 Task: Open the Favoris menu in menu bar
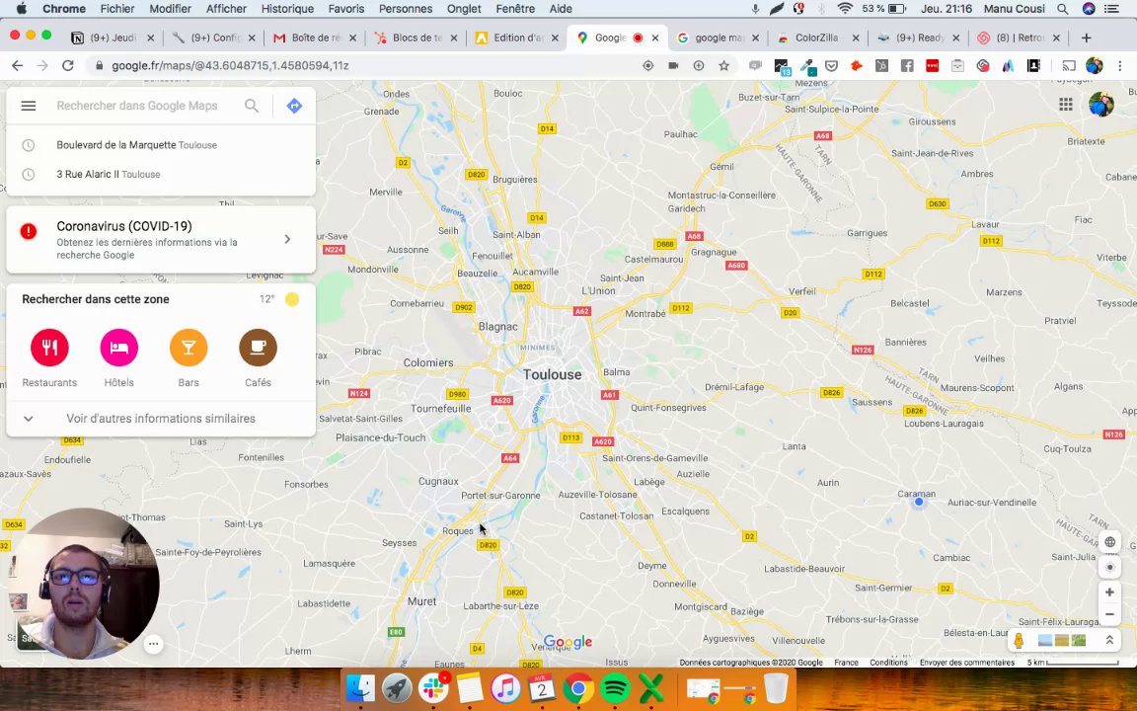[x=345, y=9]
